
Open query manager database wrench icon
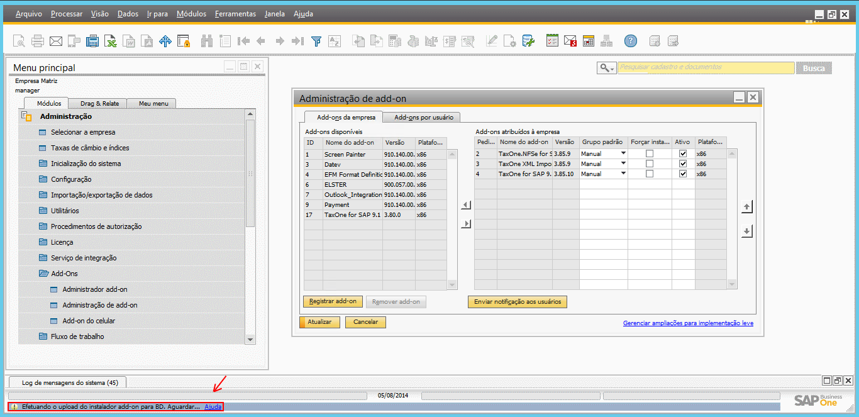coord(528,42)
